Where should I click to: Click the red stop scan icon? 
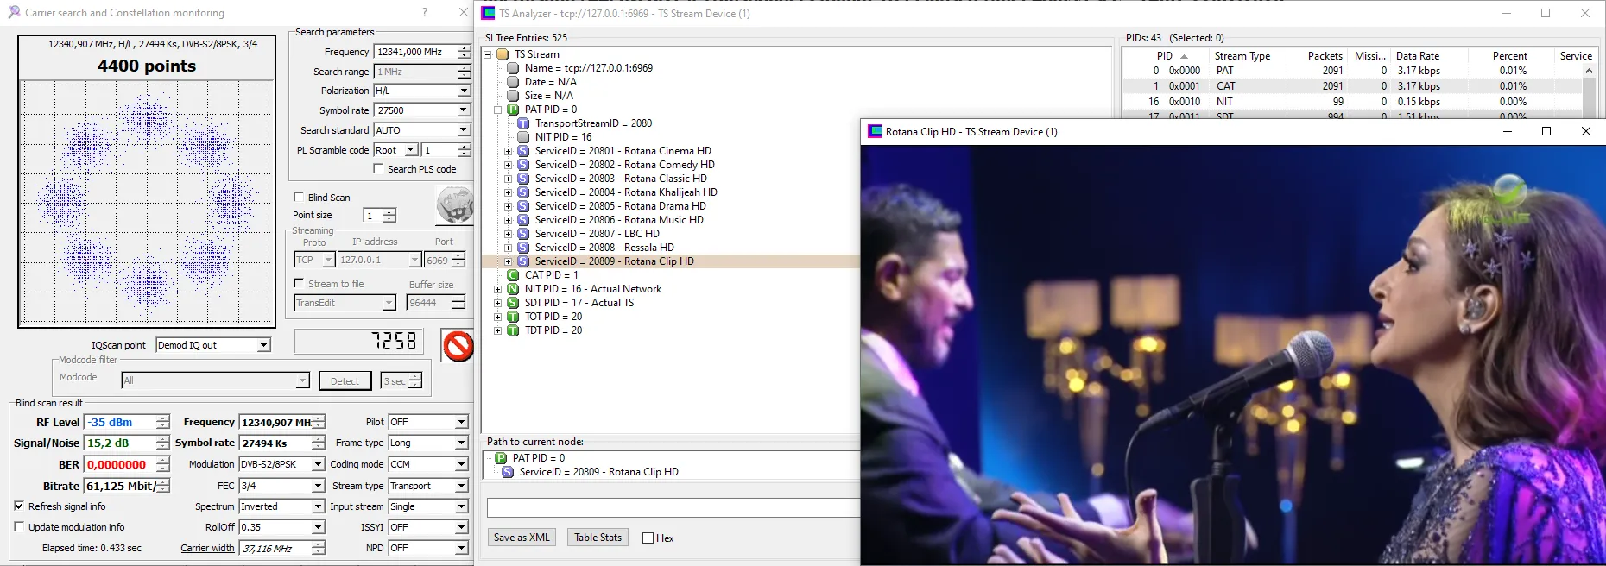(x=458, y=346)
